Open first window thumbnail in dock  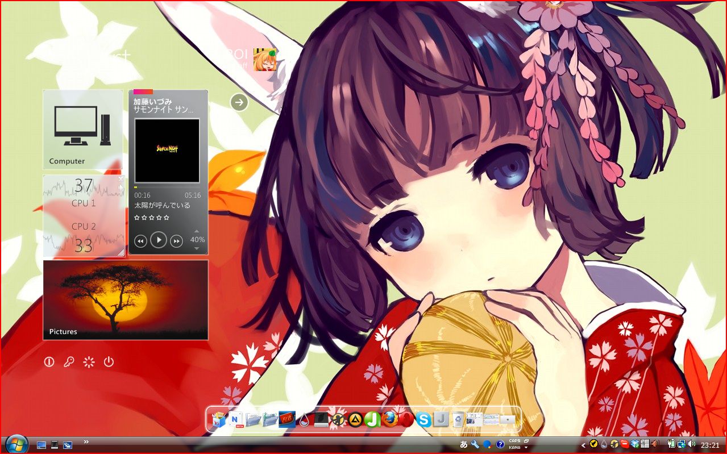pyautogui.click(x=474, y=419)
